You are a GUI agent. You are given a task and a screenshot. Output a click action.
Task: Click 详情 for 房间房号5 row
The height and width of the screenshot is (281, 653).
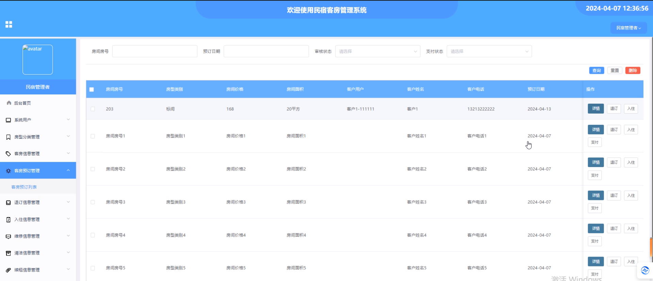596,261
